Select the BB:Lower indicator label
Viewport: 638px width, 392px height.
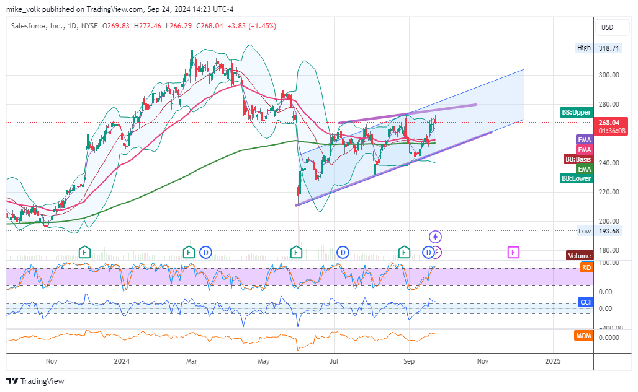point(576,178)
